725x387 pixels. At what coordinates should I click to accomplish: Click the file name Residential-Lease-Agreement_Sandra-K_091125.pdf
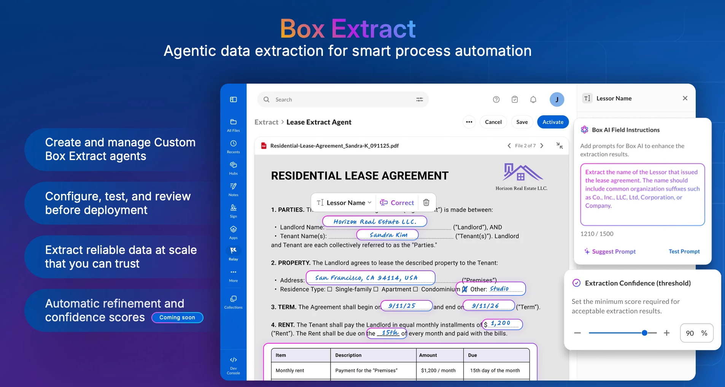tap(334, 146)
